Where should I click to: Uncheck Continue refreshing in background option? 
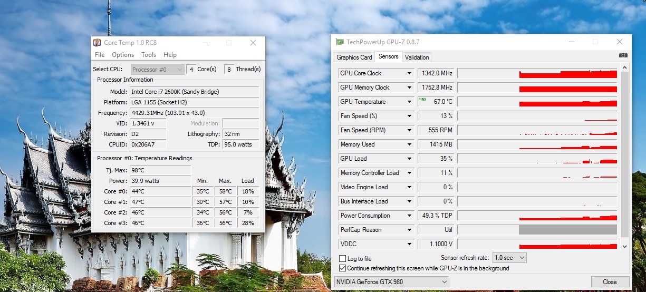pos(343,268)
